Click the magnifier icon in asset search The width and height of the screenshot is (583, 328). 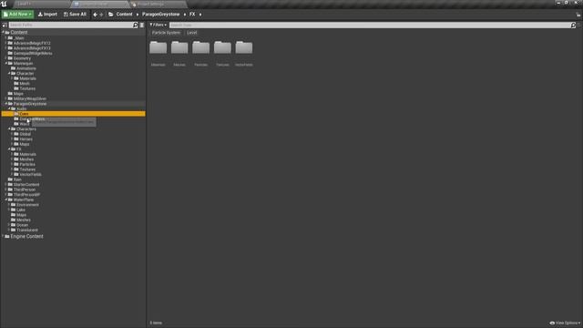pyautogui.click(x=573, y=25)
